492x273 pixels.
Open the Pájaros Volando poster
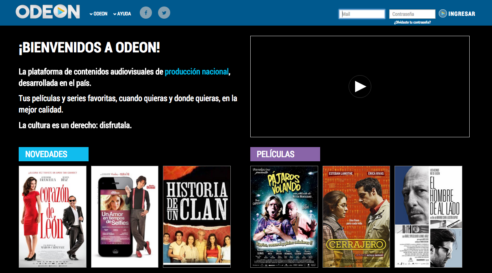click(x=284, y=217)
